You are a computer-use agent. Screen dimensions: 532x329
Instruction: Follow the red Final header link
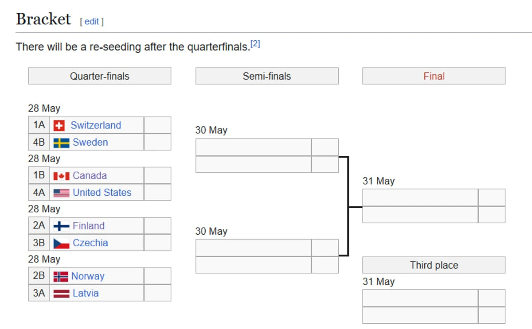click(434, 76)
